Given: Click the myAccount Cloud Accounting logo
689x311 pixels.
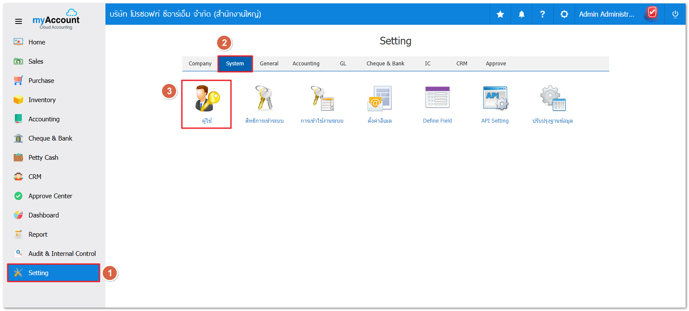Looking at the screenshot, I should point(56,20).
